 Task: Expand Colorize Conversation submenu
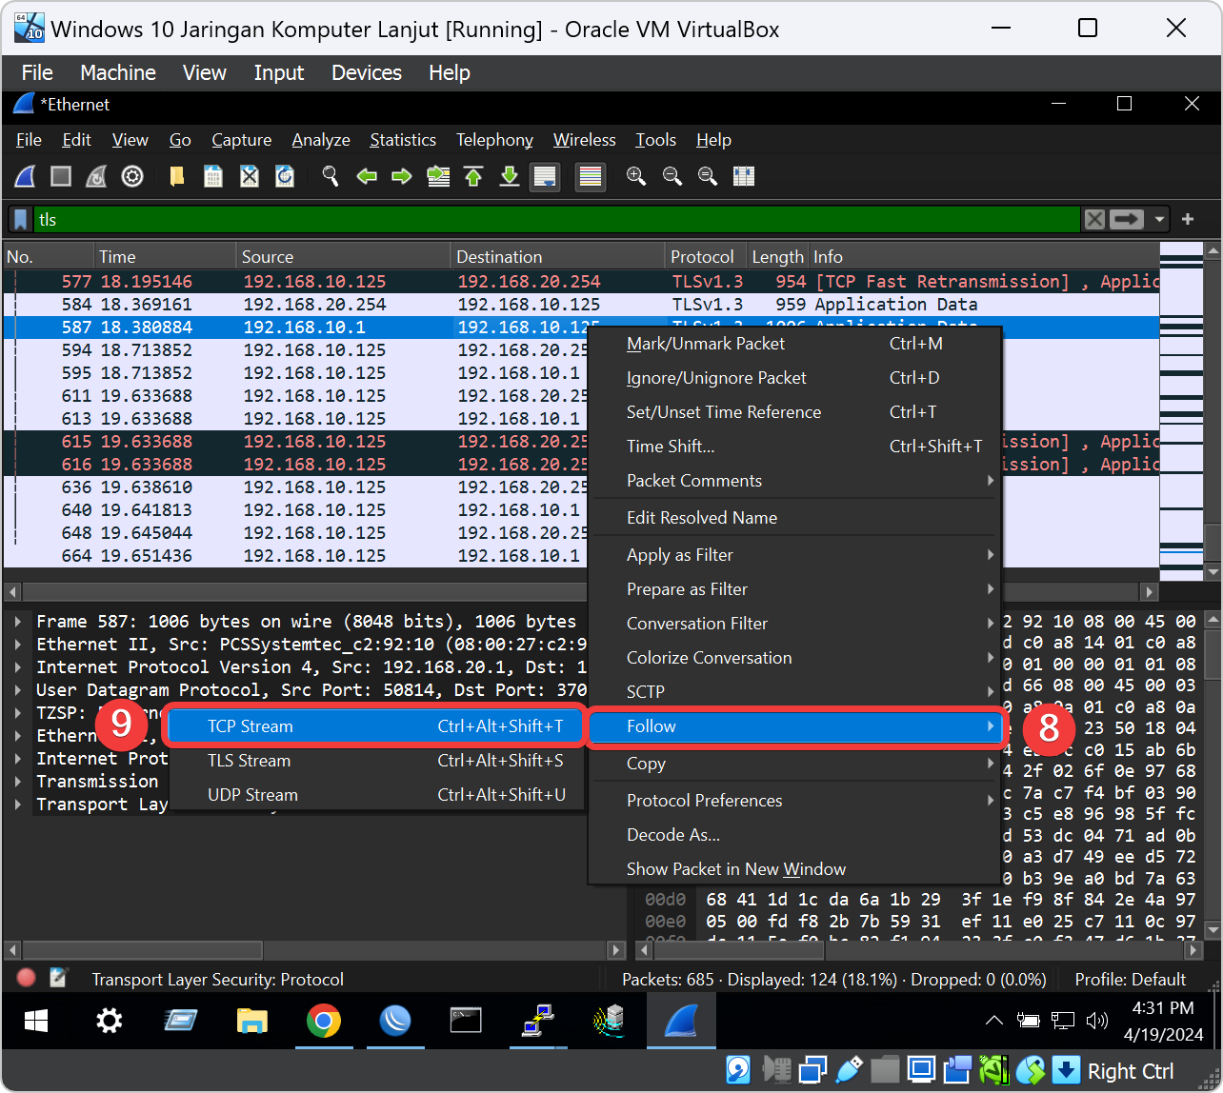pos(795,658)
